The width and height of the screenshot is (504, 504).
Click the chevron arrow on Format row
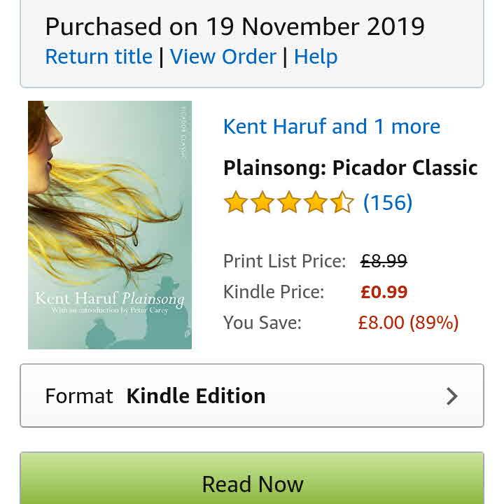pos(452,396)
